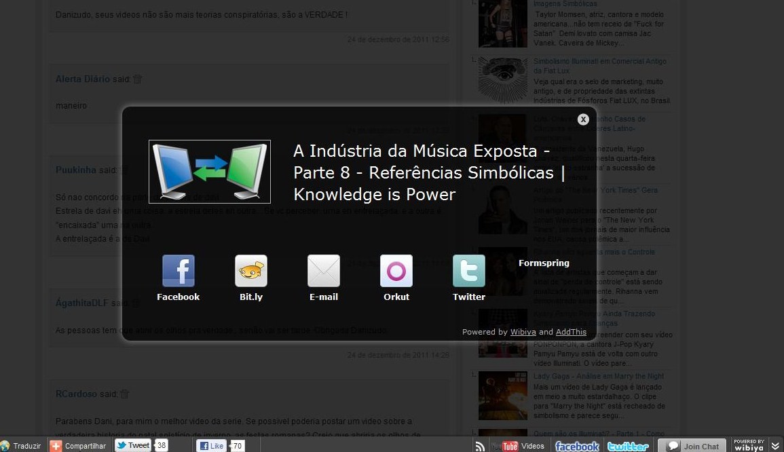
Task: Click the Traduzir globe icon
Action: tap(5, 445)
